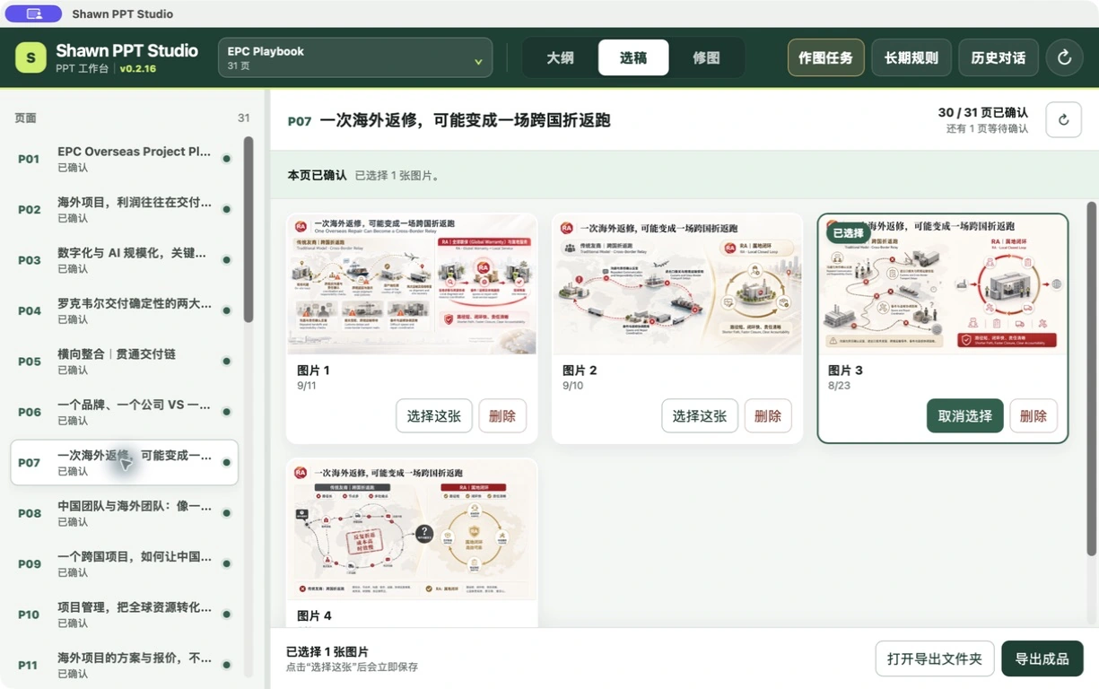
Task: Click 取消选择 on 图片 3
Action: pyautogui.click(x=965, y=416)
